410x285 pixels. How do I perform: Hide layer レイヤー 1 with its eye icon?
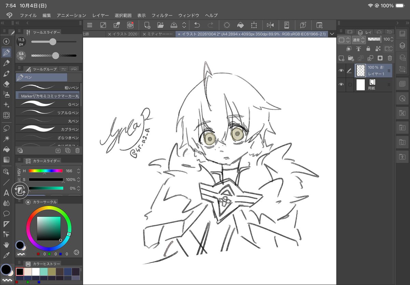point(341,71)
